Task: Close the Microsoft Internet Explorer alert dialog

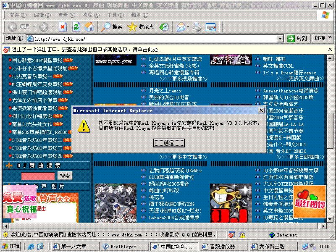Action: pos(261,110)
